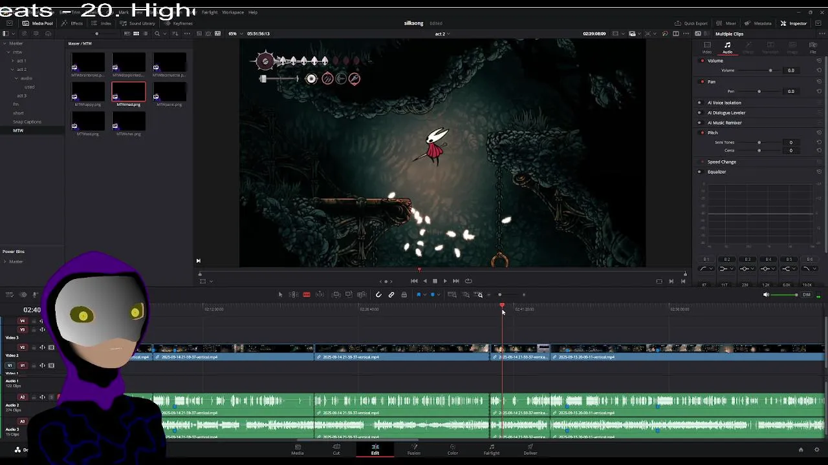Click the media pool search magnifier

(157, 34)
